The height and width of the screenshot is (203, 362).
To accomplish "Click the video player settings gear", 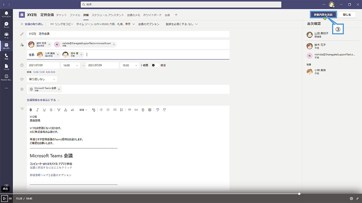I will pyautogui.click(x=351, y=198).
